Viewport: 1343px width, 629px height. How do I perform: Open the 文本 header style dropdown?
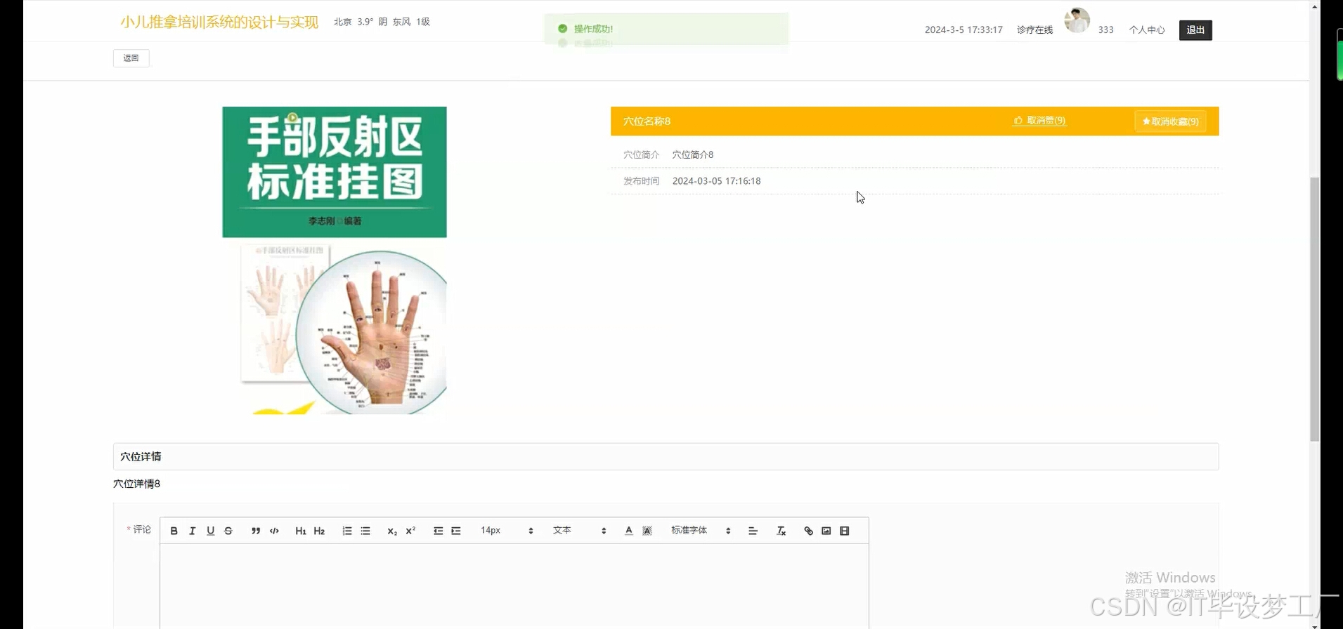pos(579,531)
